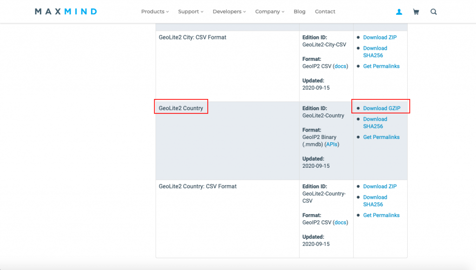Open the shopping cart icon

tap(416, 12)
